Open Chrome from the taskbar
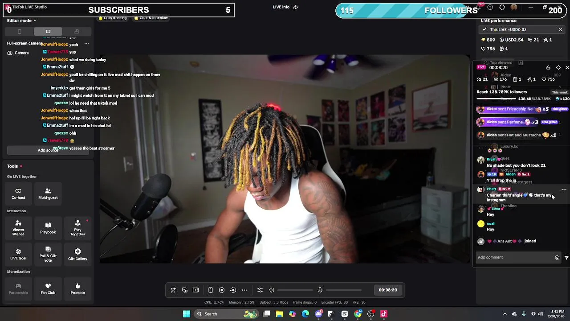Viewport: 570px width, 321px height. 358,314
